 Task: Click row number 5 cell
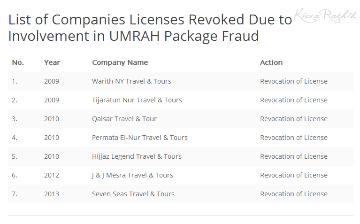(x=15, y=156)
